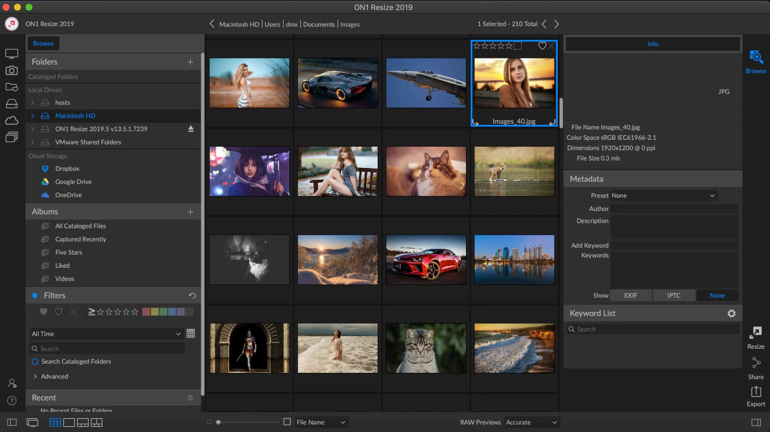Switch to the EXIF metadata tab
This screenshot has height=432, width=770.
click(x=631, y=295)
